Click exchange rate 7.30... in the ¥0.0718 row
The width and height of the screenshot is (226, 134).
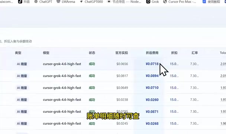(x=194, y=64)
